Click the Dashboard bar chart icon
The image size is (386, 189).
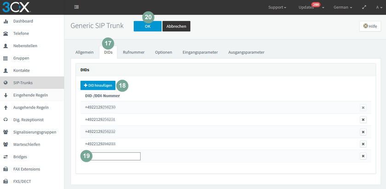tap(6, 22)
